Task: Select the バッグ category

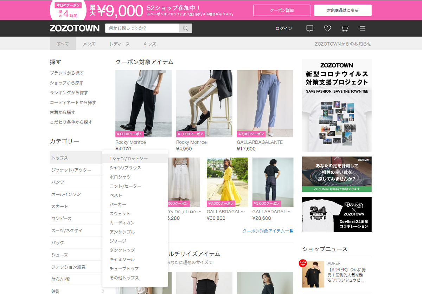Action: pyautogui.click(x=76, y=243)
